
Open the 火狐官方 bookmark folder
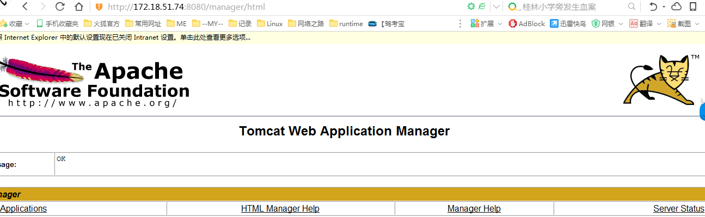click(x=102, y=24)
